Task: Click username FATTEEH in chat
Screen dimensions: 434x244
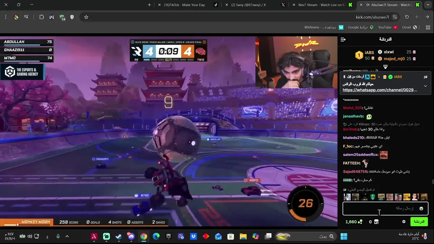Action: tap(352, 163)
